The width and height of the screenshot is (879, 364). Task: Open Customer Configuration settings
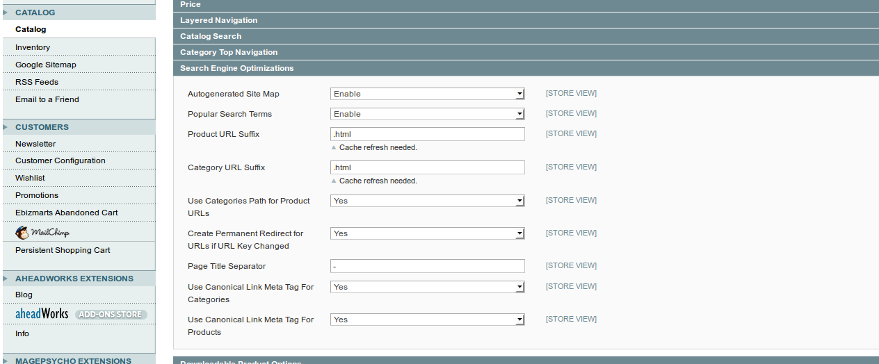(61, 160)
